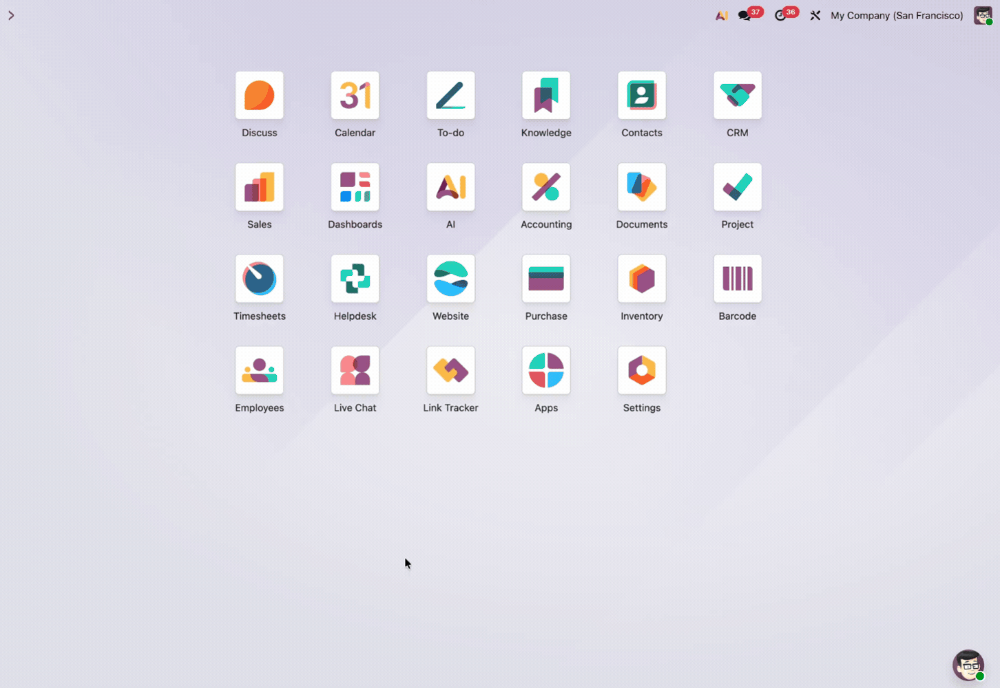The image size is (1000, 688).
Task: Click the floating avatar chat bubble
Action: click(x=968, y=665)
